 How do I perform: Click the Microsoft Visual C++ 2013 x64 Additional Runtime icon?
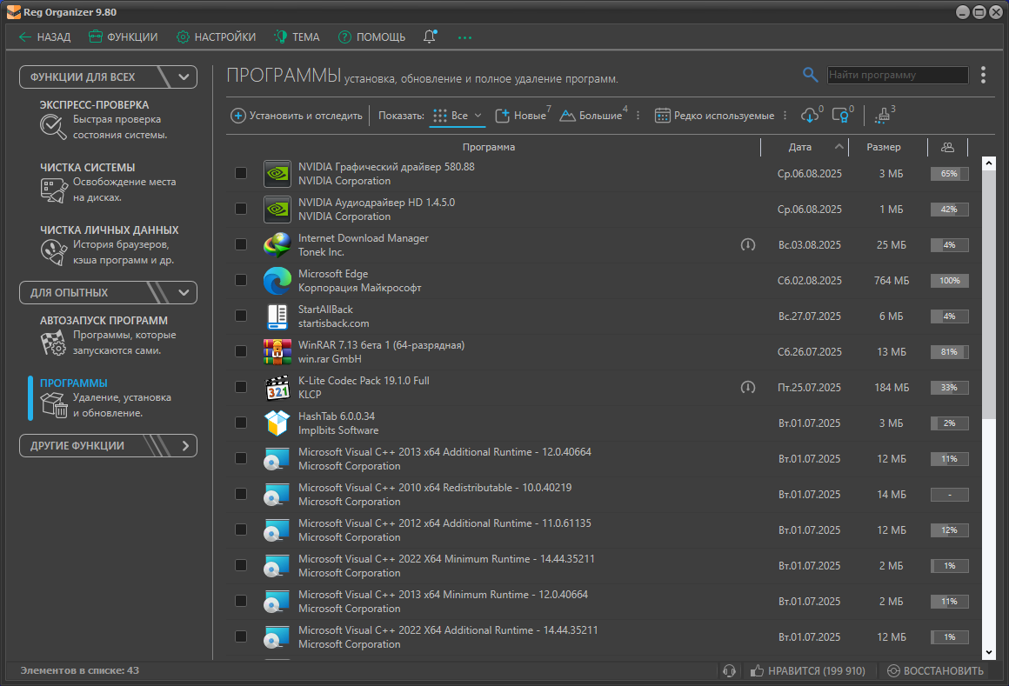click(277, 459)
